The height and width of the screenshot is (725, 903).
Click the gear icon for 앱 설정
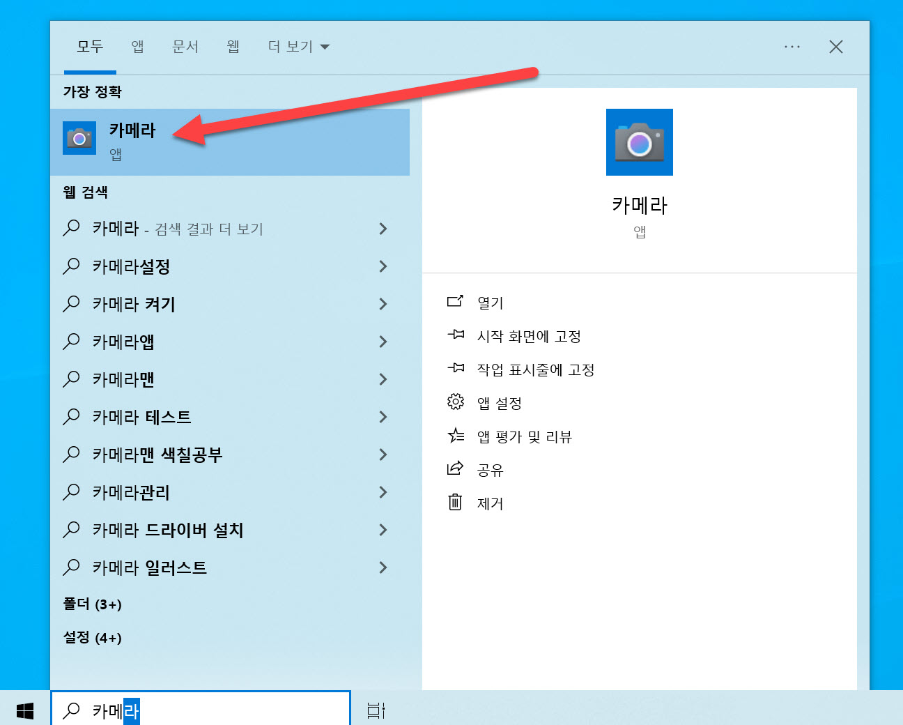(455, 402)
